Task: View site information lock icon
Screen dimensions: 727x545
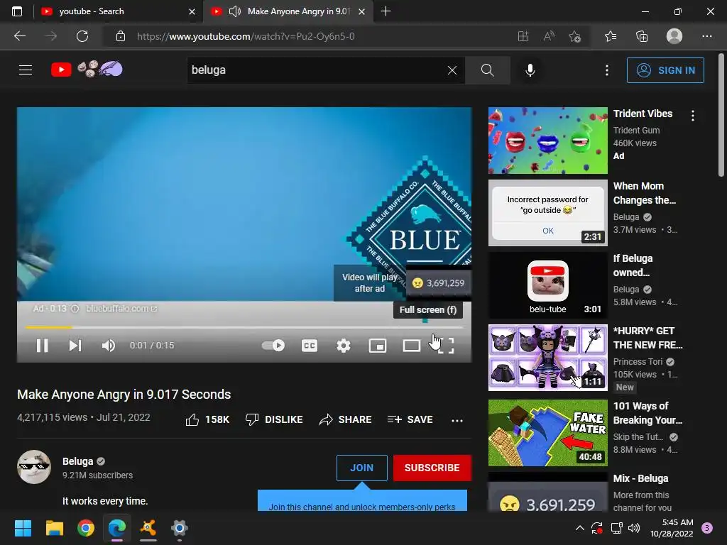Action: [x=121, y=36]
